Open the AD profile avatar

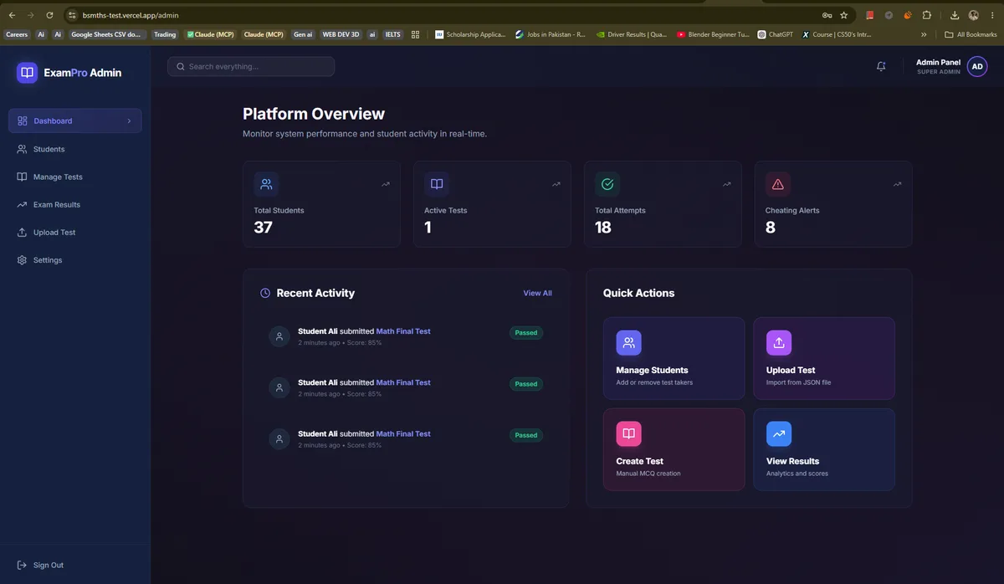coord(977,67)
